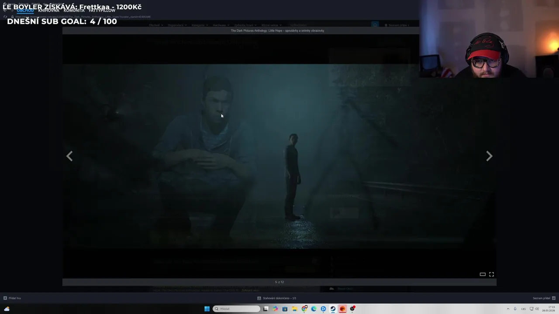559x314 pixels.
Task: Open 'Stahování dokončeno' downloads status
Action: coord(279,298)
